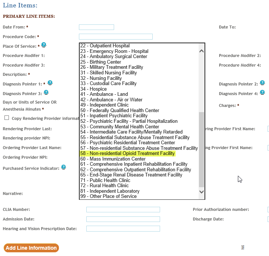The width and height of the screenshot is (269, 256).
Task: Focus Hearing and Vision Prescription Date field
Action: (123, 229)
